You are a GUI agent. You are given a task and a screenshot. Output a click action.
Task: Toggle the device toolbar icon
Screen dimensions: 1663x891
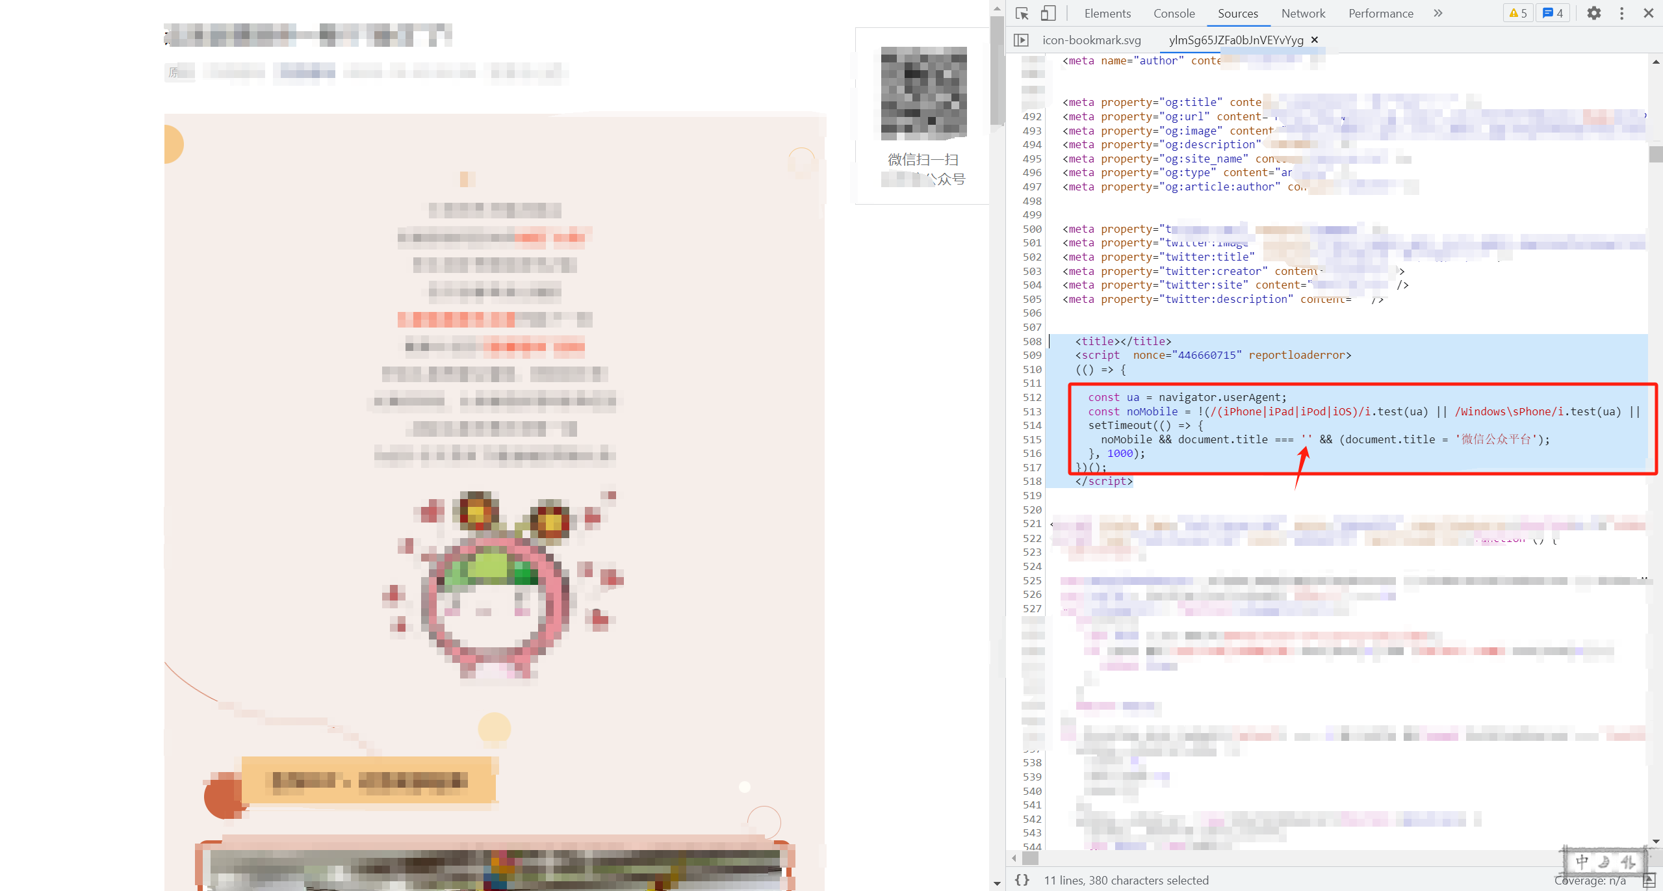[1048, 14]
